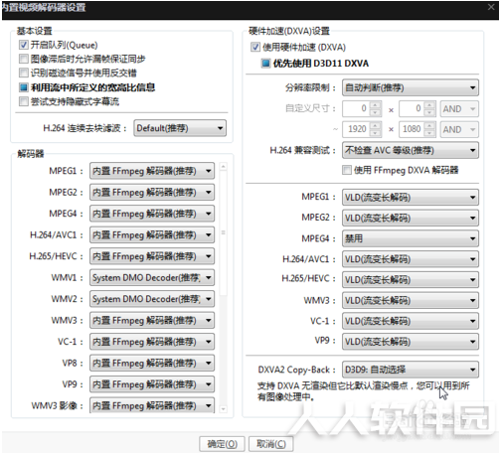
Task: Click the 确定(O) button
Action: (x=222, y=444)
